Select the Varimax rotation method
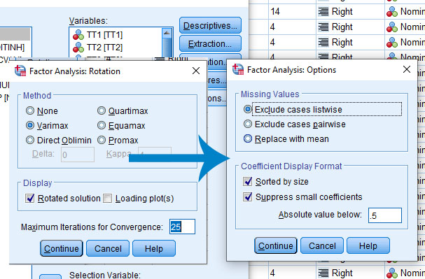Viewport: 425px width, 279px height. 30,125
